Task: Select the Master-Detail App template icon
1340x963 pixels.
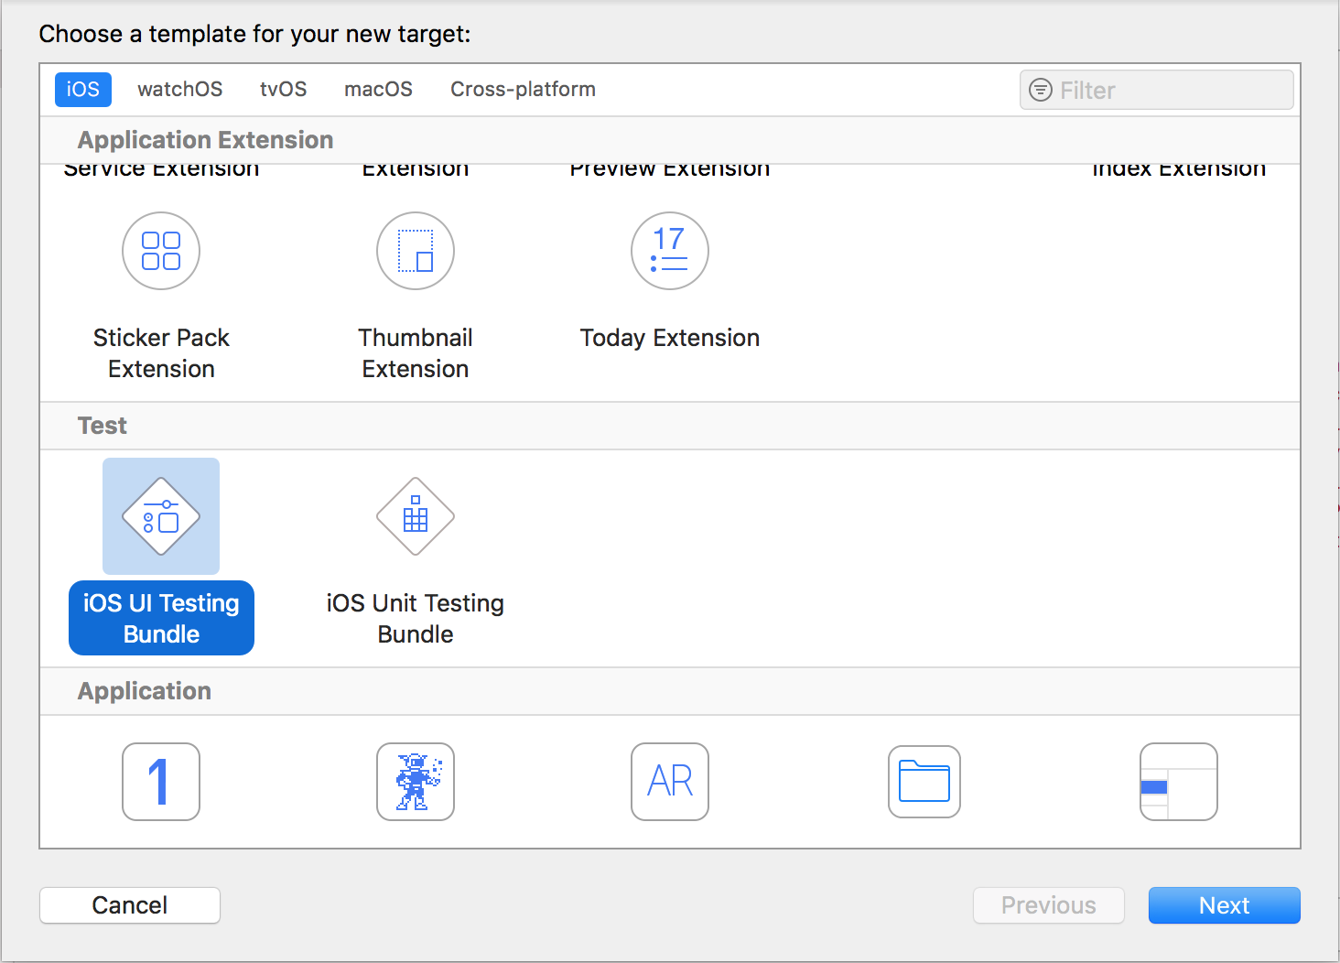Action: (1178, 782)
